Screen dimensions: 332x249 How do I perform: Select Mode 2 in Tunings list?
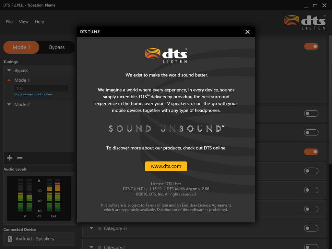click(x=22, y=104)
